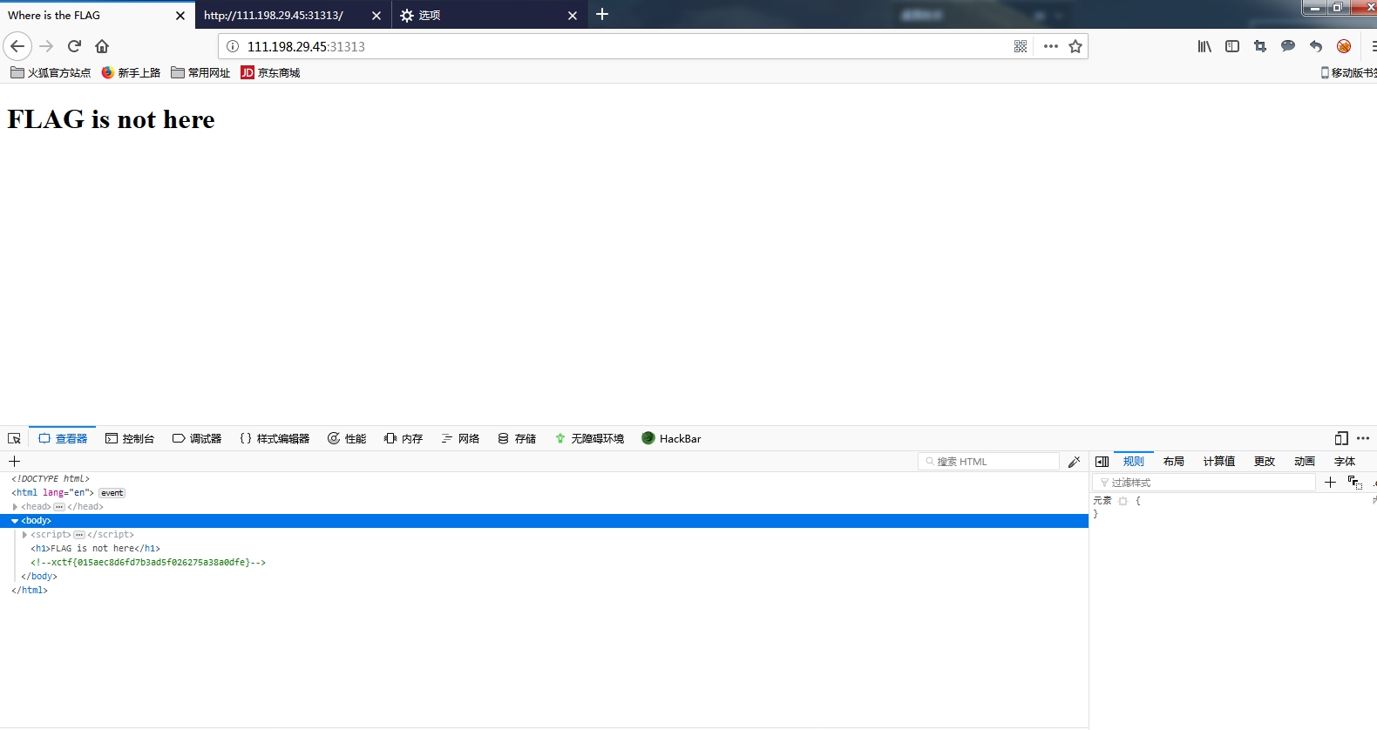Screen dimensions: 1377x730
Task: Expand the script element node
Action: 24,535
